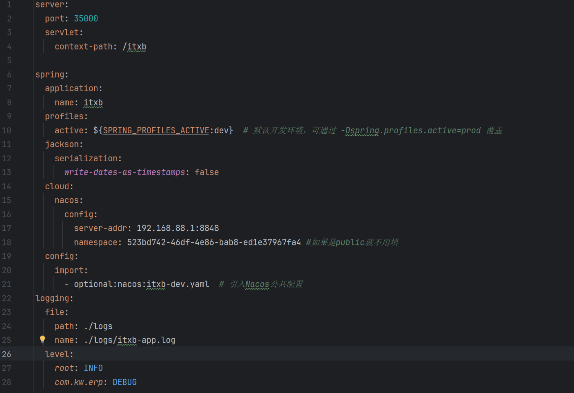The image size is (574, 393).
Task: Select the INFO log level value
Action: [x=93, y=368]
